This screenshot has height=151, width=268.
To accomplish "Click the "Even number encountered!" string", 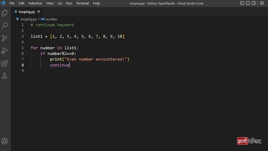I will pyautogui.click(x=96, y=59).
